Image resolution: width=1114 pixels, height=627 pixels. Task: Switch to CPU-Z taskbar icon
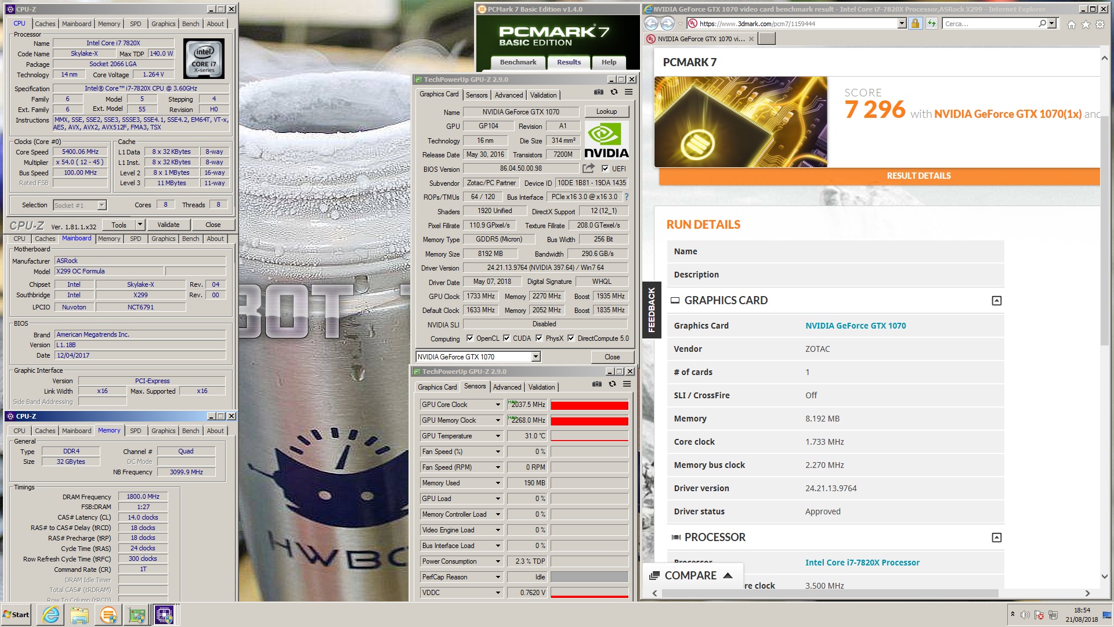(x=165, y=615)
